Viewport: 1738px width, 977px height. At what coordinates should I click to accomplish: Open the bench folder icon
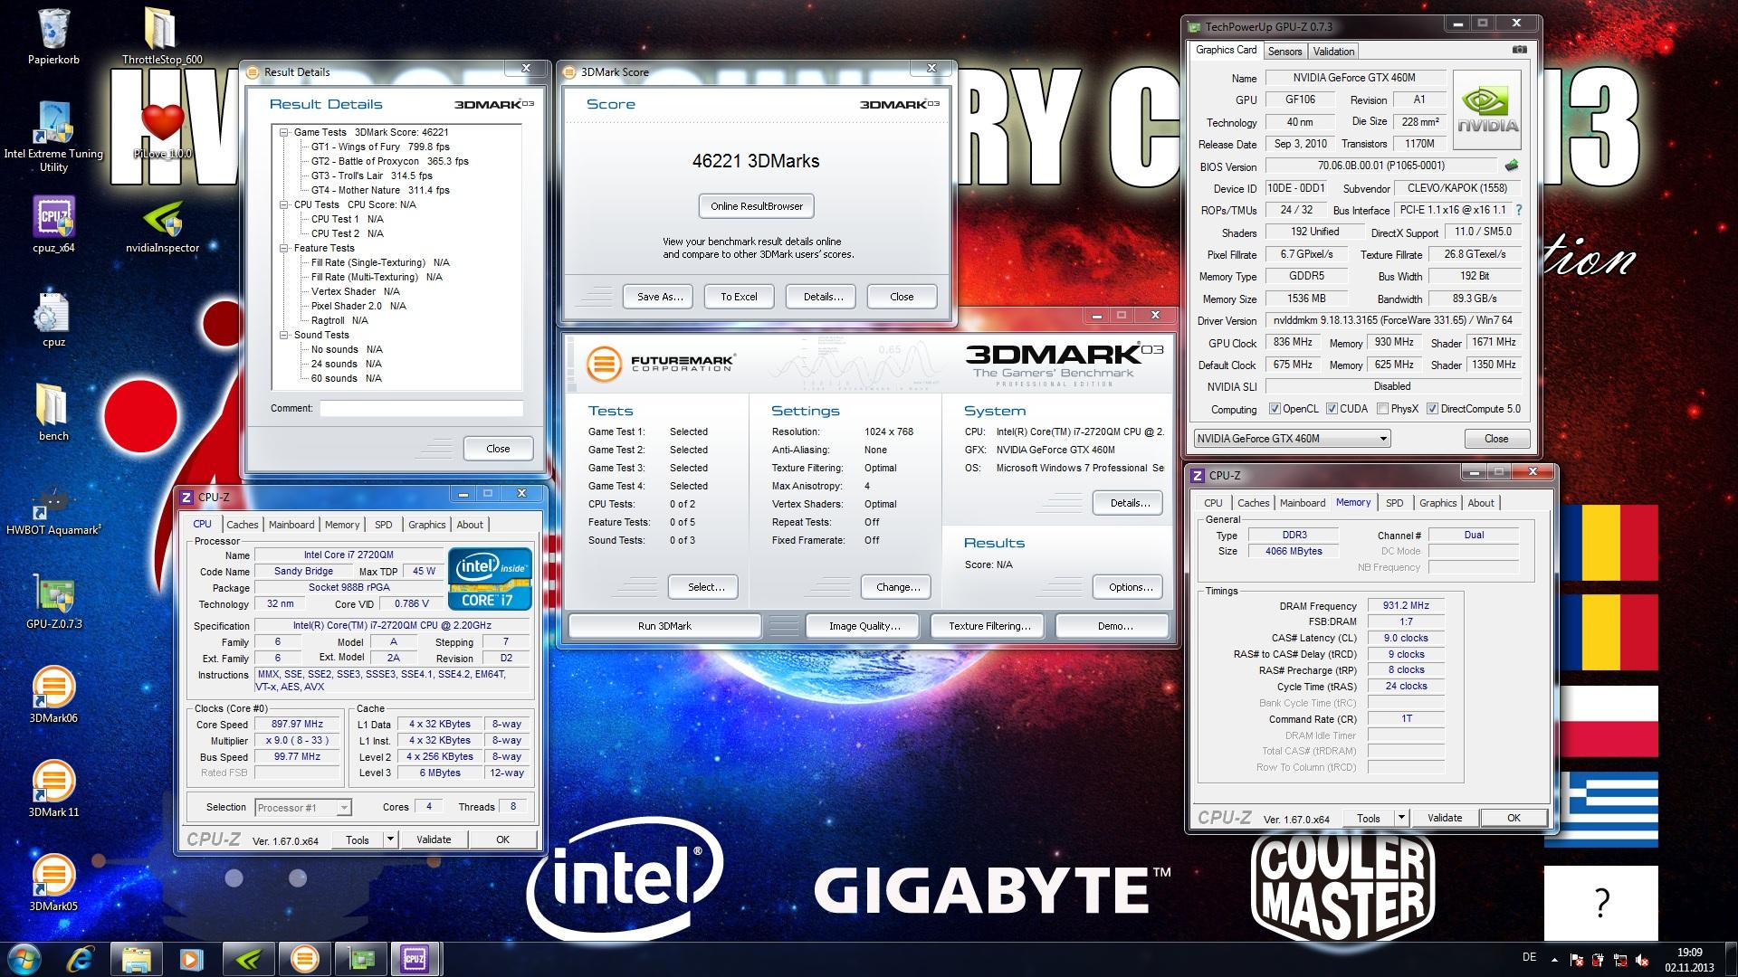[x=53, y=413]
